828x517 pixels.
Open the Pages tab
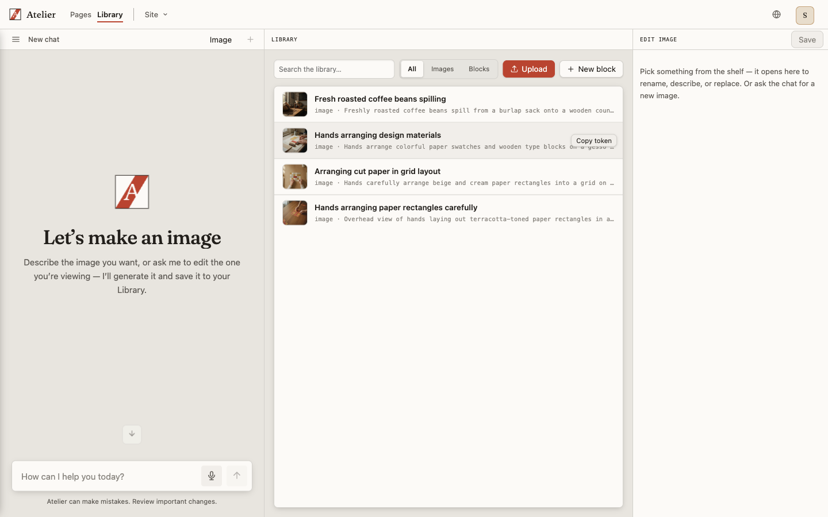(x=80, y=14)
